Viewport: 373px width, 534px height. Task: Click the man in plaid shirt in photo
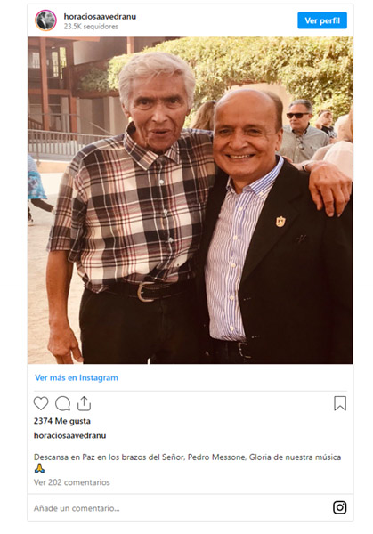pos(133,207)
